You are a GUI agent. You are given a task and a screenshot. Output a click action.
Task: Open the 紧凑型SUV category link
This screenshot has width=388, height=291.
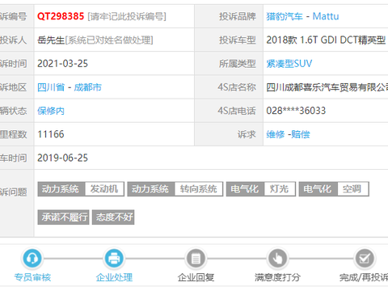click(289, 64)
